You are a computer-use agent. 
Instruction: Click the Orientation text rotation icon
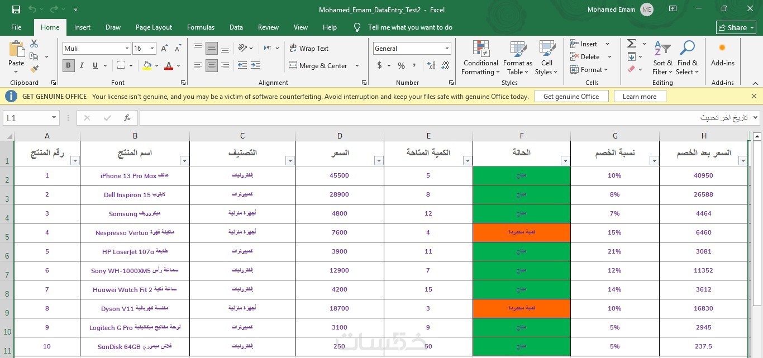click(x=242, y=49)
